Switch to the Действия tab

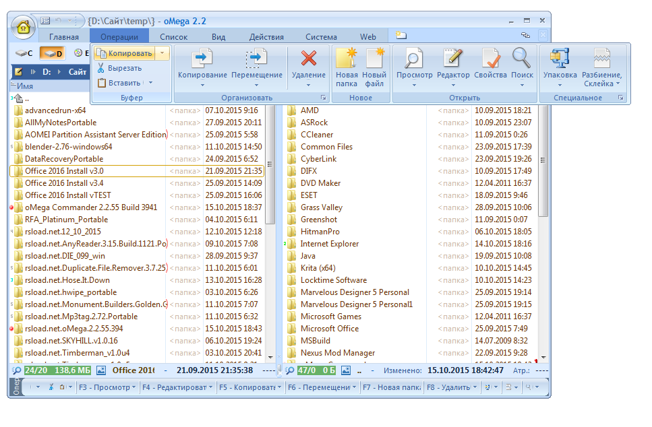[266, 36]
